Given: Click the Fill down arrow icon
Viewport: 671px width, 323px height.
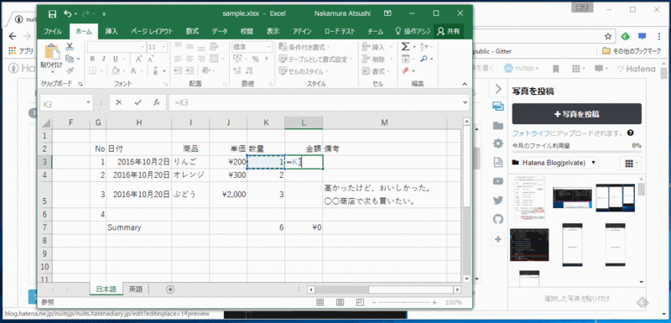Looking at the screenshot, I should point(405,59).
